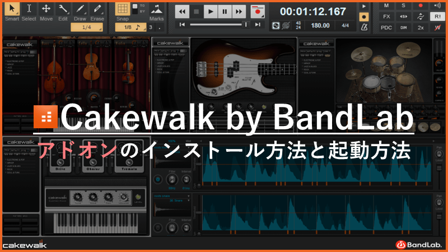
Task: Click the Rewind transport button
Action: point(182,12)
